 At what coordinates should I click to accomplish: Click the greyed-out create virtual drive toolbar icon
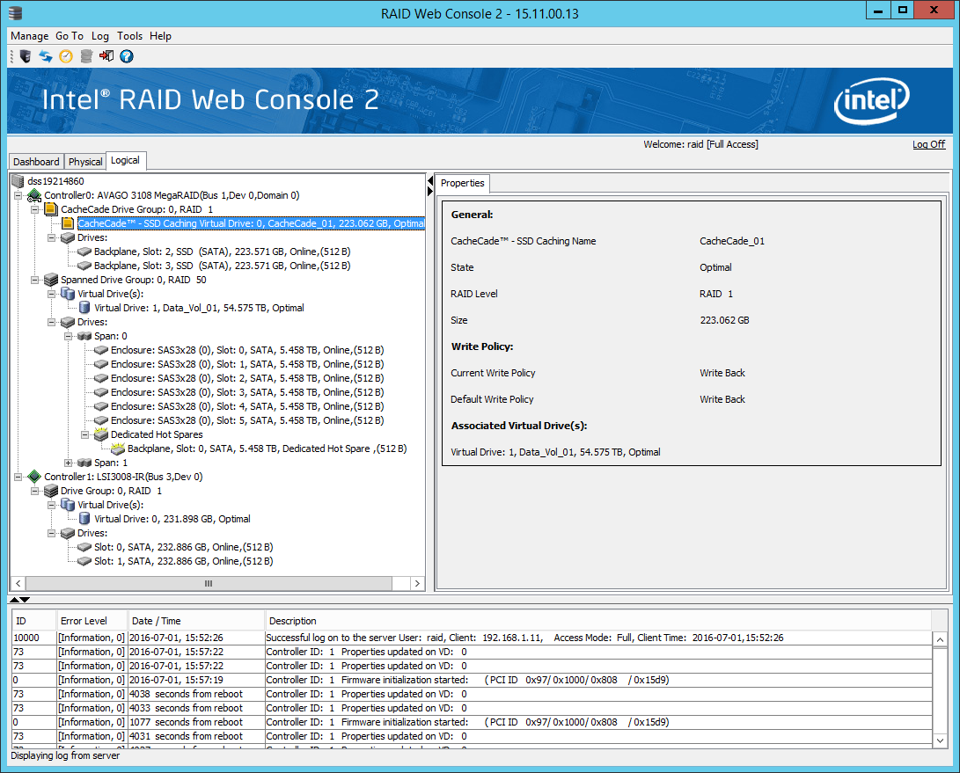click(86, 56)
